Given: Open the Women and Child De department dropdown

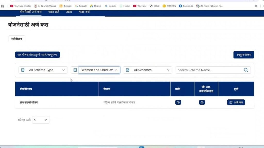Looking at the screenshot, I should pyautogui.click(x=99, y=70).
